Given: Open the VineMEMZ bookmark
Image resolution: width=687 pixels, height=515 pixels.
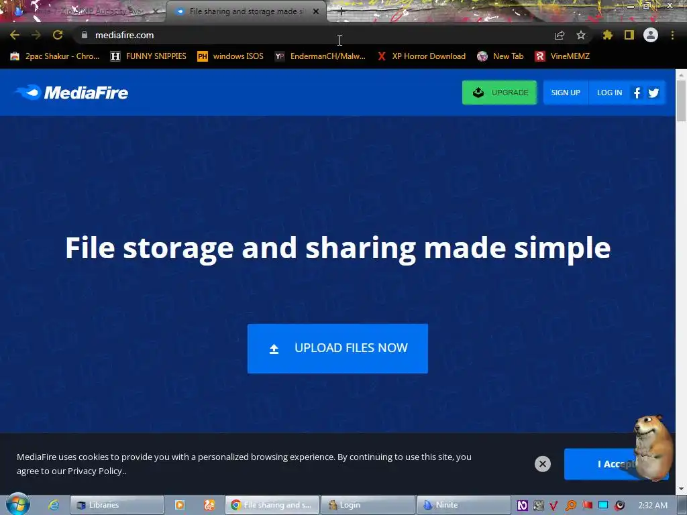Looking at the screenshot, I should [x=562, y=56].
